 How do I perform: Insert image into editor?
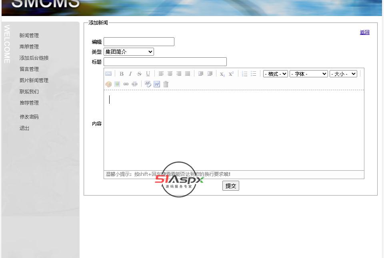[117, 84]
